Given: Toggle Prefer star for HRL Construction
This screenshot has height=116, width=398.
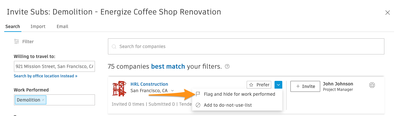Looking at the screenshot, I should (259, 85).
